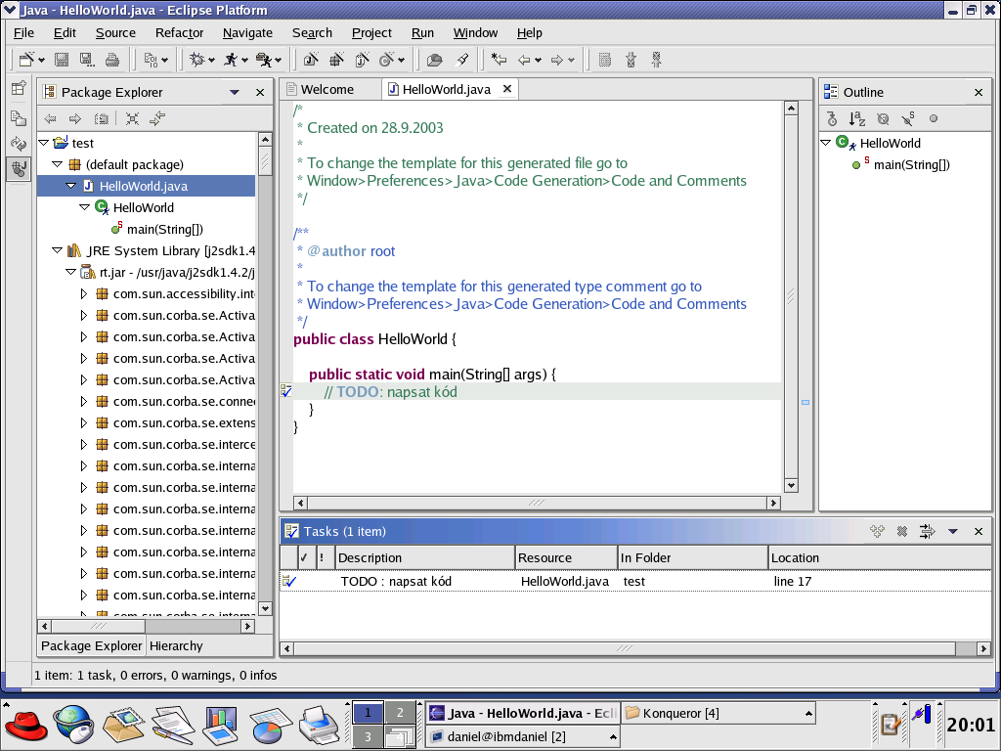1001x751 pixels.
Task: Toggle Go Into Top Level Type in Outline
Action: tap(832, 118)
